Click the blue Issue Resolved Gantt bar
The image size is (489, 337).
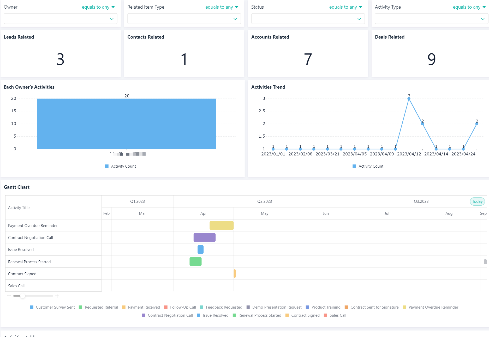tap(200, 249)
